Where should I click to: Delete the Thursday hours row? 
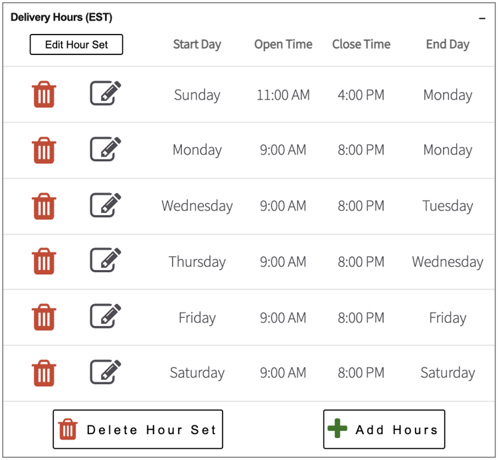coord(44,261)
